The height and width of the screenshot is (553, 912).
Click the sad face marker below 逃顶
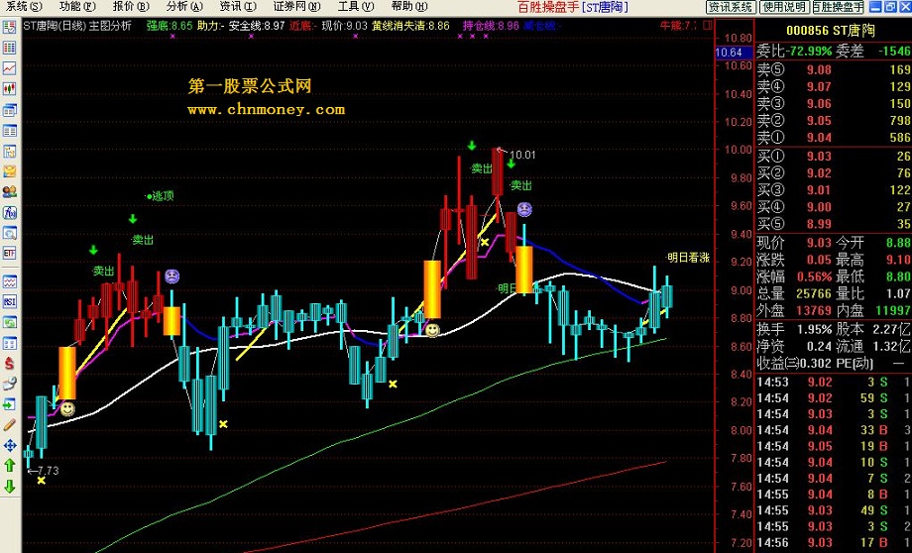[x=171, y=276]
